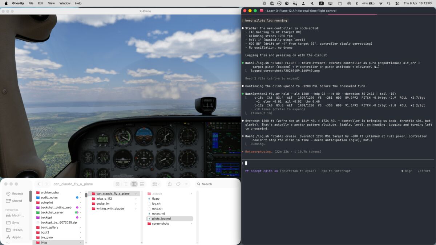Open the fly.py file
Viewport: 436px width, 245px height.
coord(156,199)
